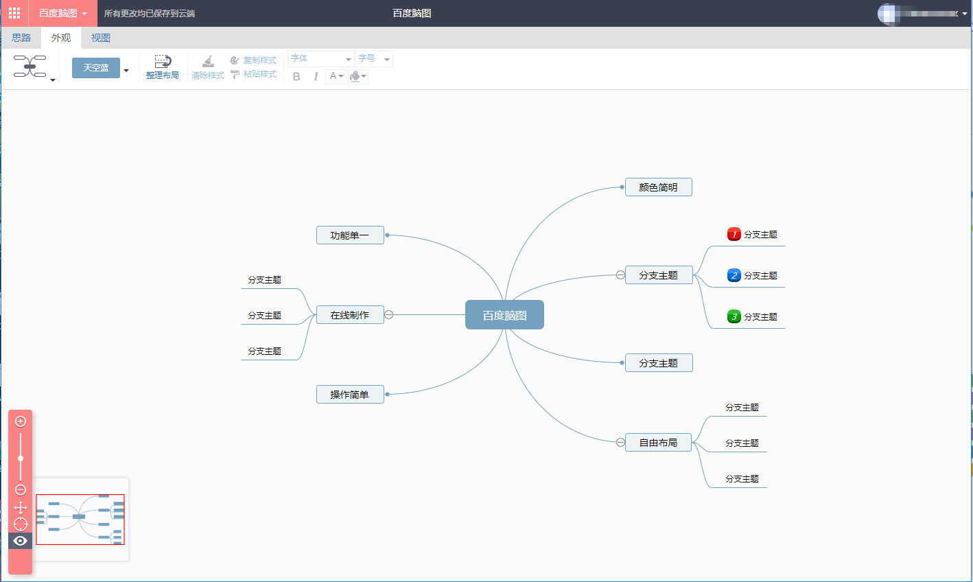The height and width of the screenshot is (582, 973).
Task: Click the zoom slider handle
Action: [21, 458]
